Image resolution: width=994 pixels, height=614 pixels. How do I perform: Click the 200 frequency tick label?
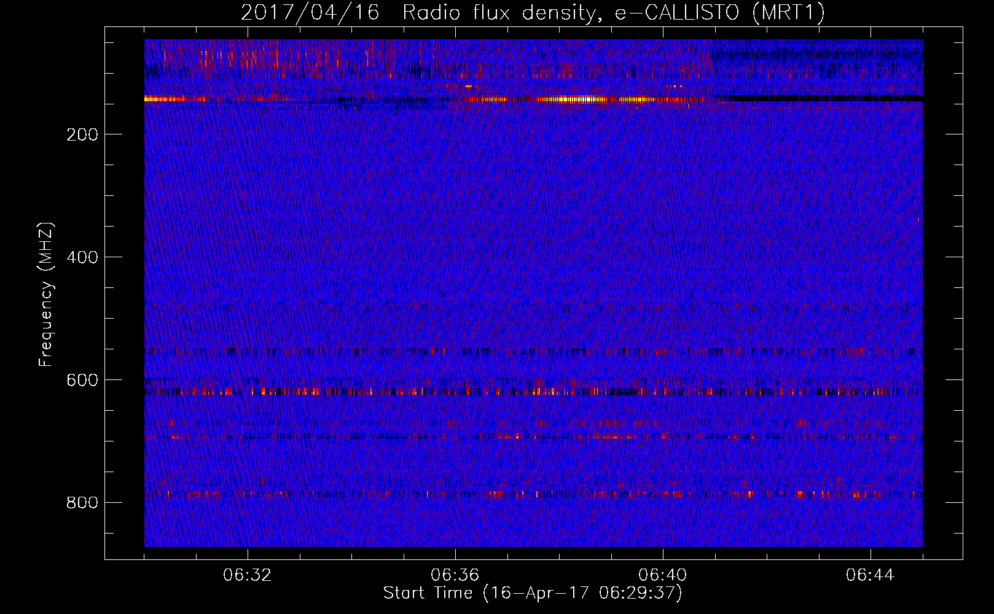[82, 134]
